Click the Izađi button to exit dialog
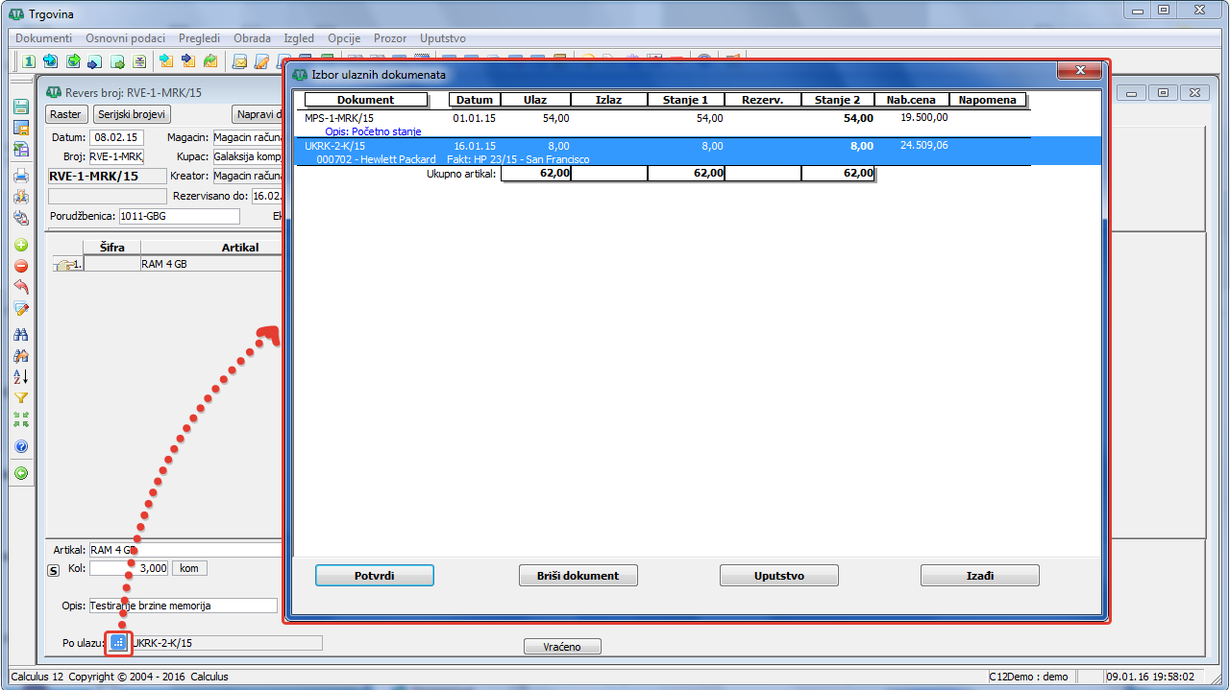 pyautogui.click(x=979, y=576)
